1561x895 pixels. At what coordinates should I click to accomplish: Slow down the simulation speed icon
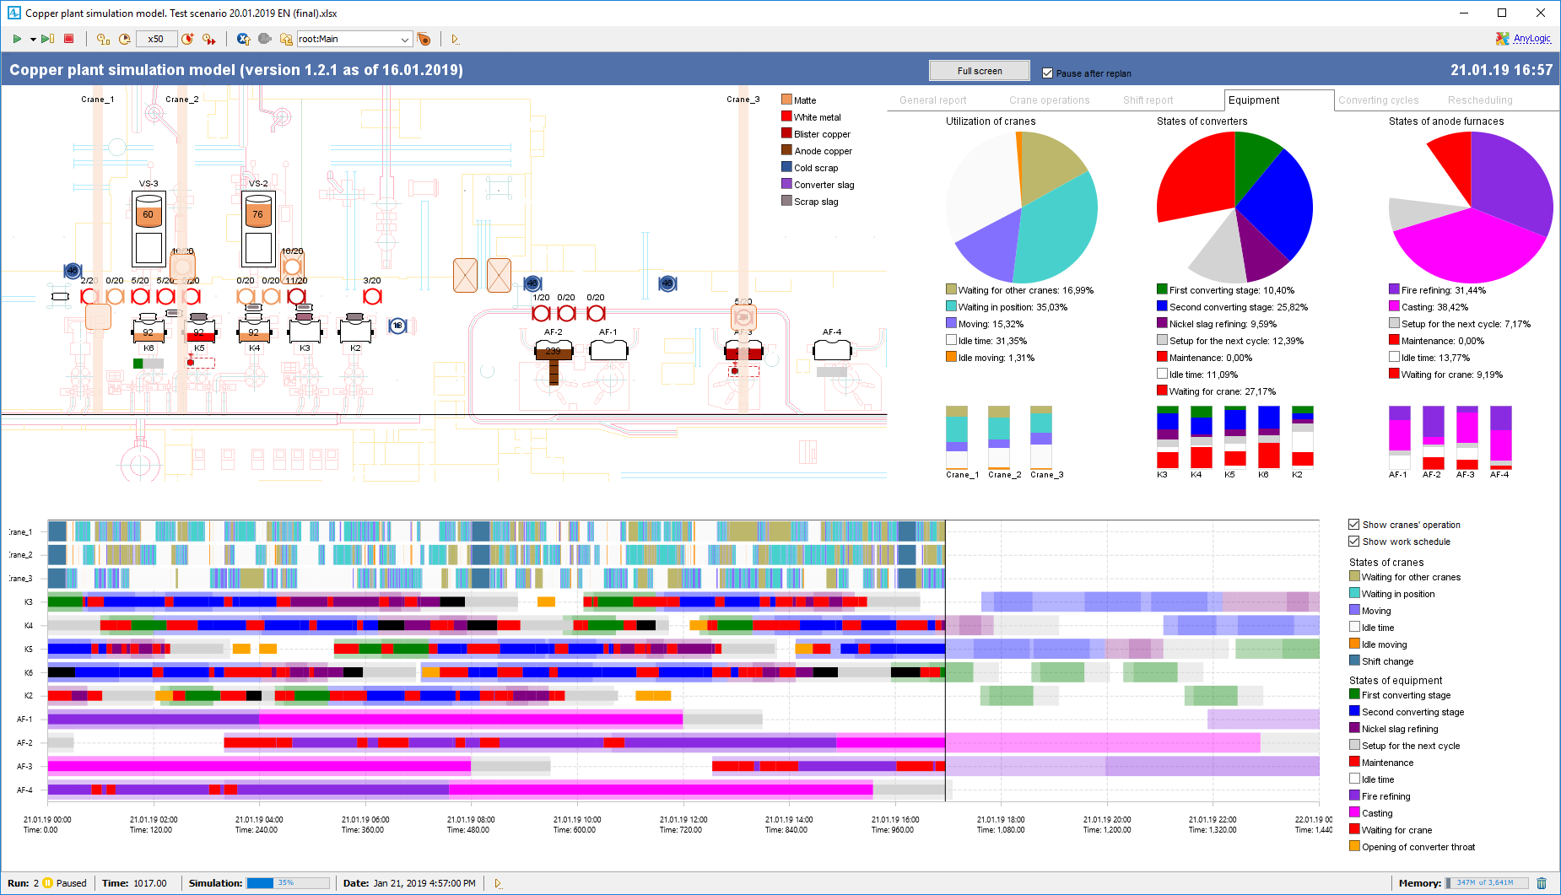pos(125,39)
